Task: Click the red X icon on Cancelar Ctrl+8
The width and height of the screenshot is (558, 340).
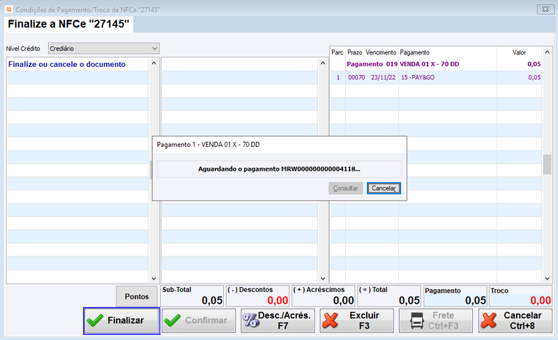Action: [x=489, y=320]
